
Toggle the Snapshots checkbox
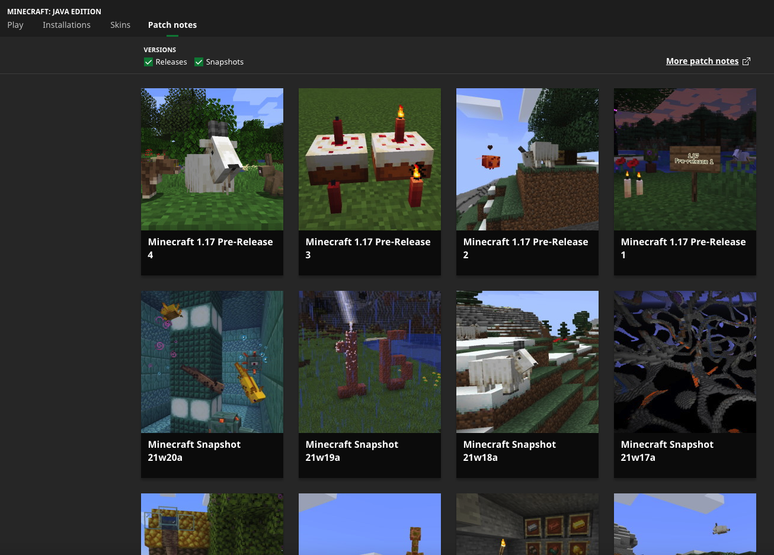pos(199,62)
